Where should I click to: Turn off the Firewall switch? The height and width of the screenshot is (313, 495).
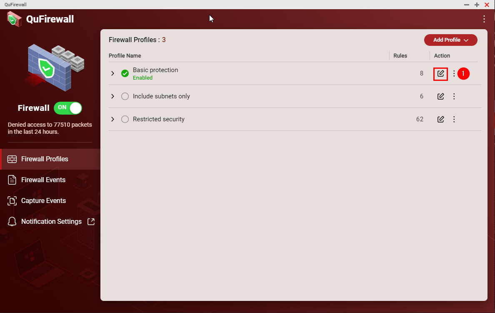pos(68,108)
